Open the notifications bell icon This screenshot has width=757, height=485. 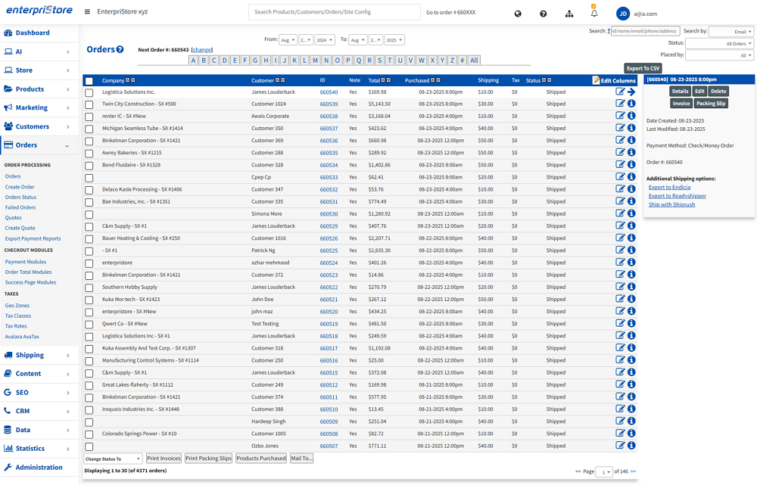[x=594, y=14]
